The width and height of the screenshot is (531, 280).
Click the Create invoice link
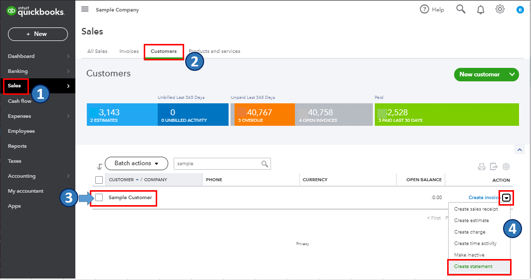pyautogui.click(x=484, y=198)
